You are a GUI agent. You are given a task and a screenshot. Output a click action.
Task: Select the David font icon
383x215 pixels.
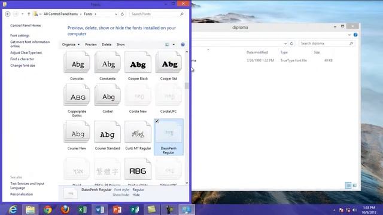pos(77,169)
